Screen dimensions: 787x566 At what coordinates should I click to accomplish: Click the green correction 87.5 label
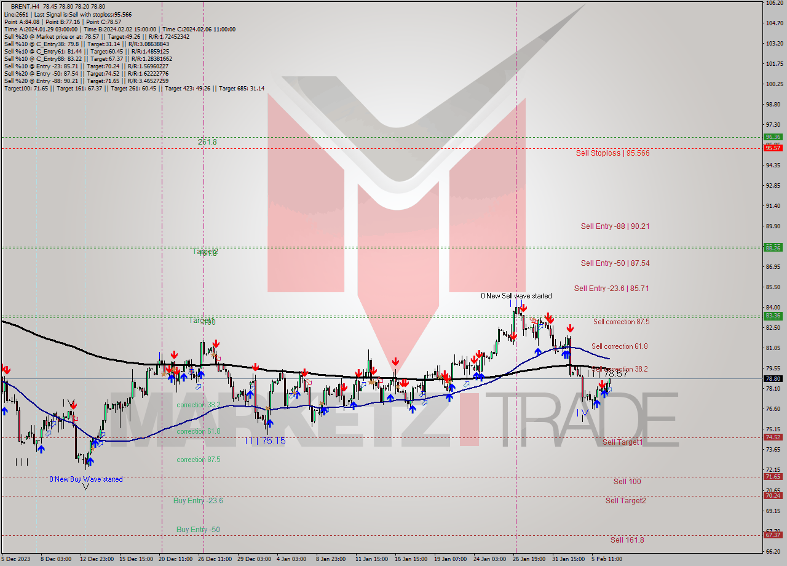(x=198, y=460)
